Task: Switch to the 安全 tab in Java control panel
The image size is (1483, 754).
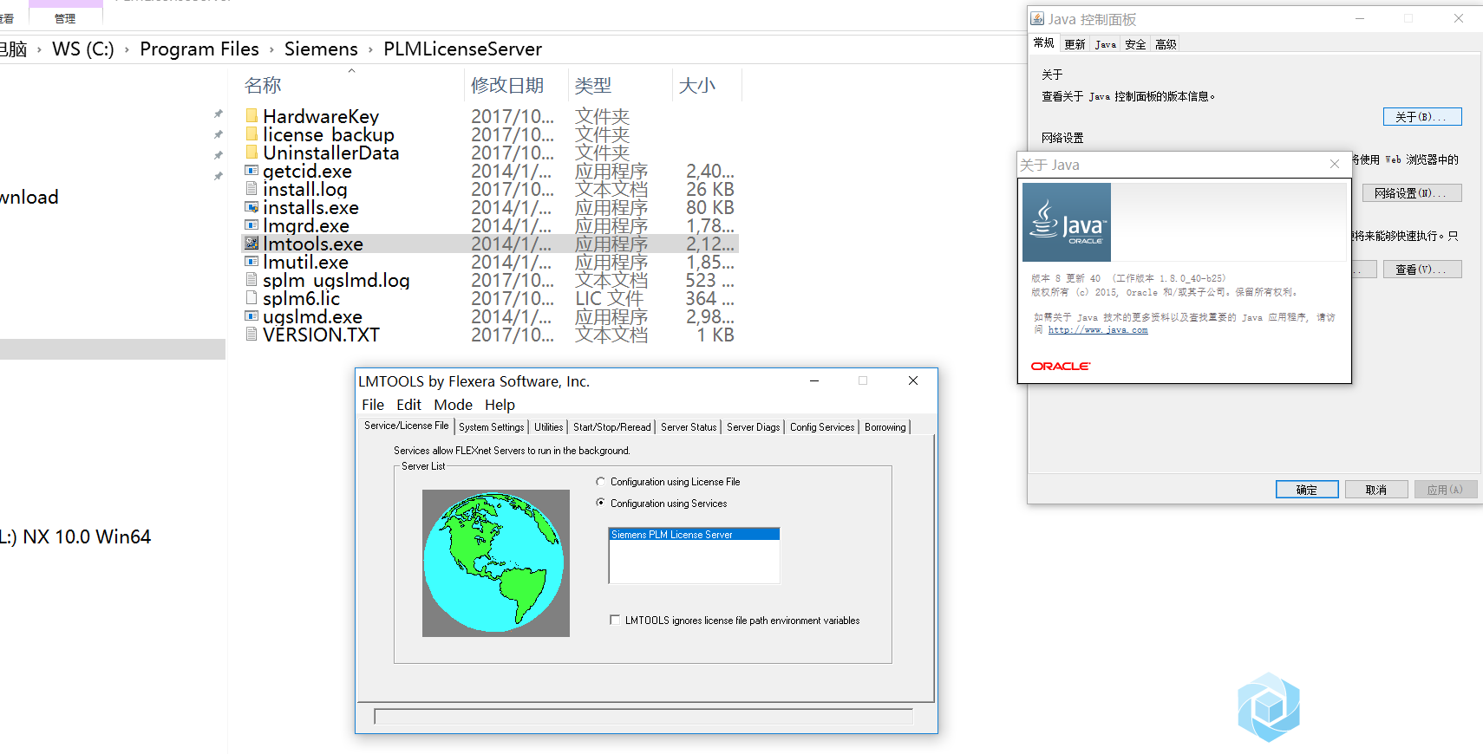Action: (1135, 44)
